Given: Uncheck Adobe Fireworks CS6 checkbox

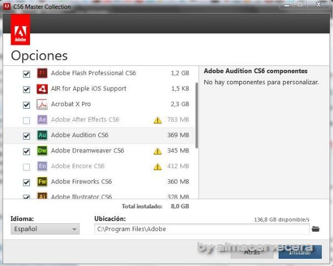Looking at the screenshot, I should coord(27,182).
